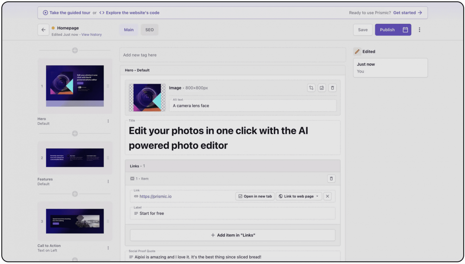
Task: Crop the hero image
Action: [x=311, y=88]
